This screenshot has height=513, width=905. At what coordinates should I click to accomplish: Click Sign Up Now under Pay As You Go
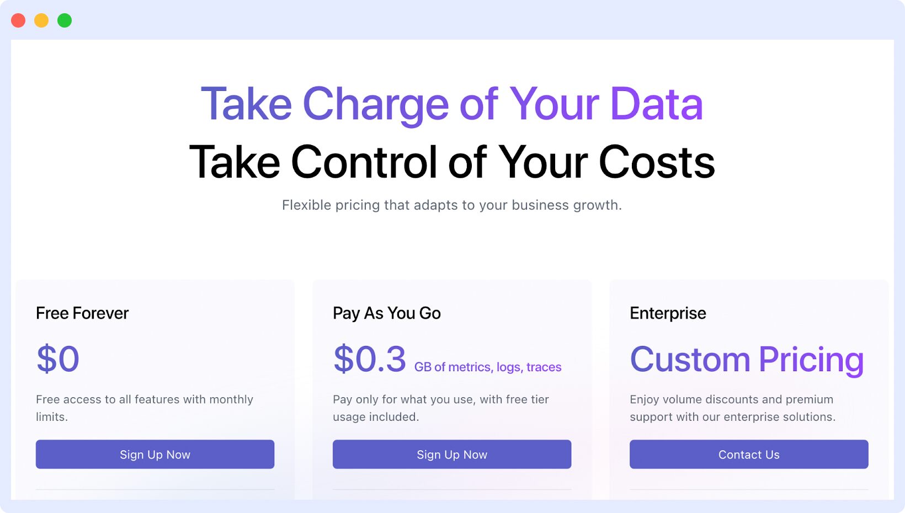451,454
